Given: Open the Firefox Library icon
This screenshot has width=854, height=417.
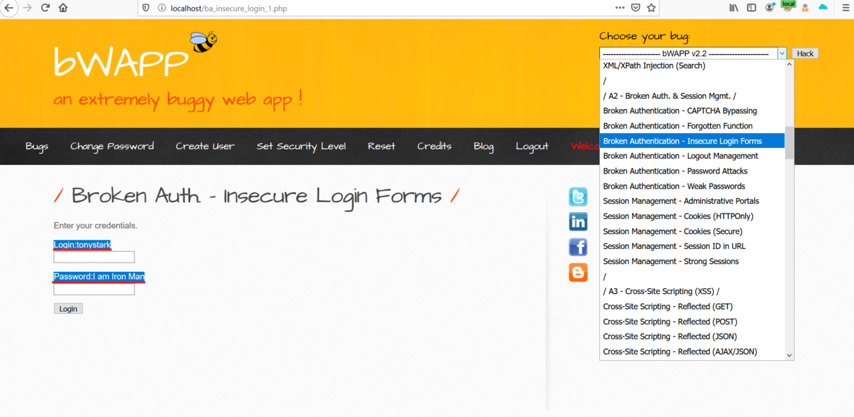Looking at the screenshot, I should (734, 8).
